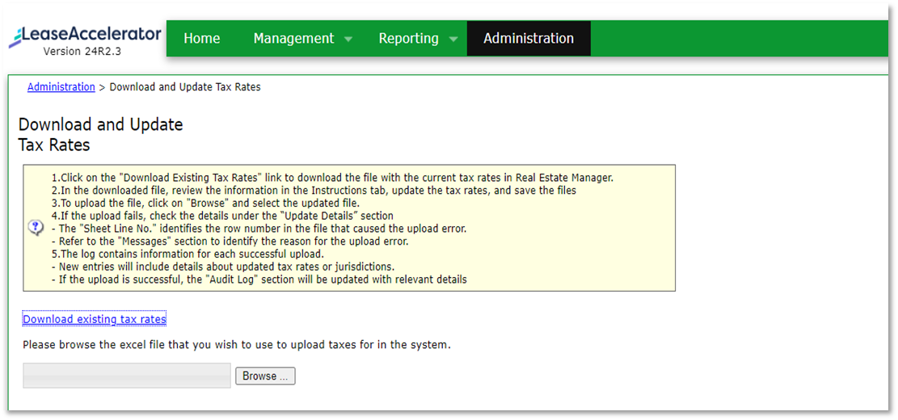Image resolution: width=898 pixels, height=420 pixels.
Task: Click the Browse button
Action: [265, 376]
